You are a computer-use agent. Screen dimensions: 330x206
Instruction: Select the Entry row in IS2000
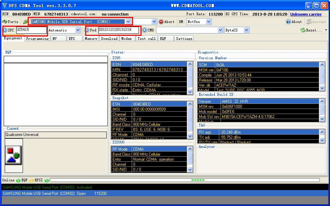[x=149, y=159]
